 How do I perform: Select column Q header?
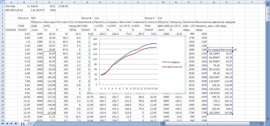(214, 2)
